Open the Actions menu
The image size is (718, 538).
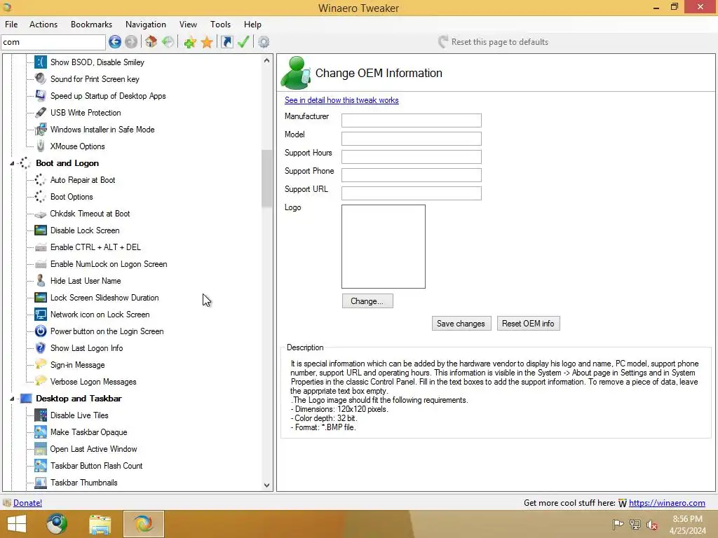click(43, 25)
